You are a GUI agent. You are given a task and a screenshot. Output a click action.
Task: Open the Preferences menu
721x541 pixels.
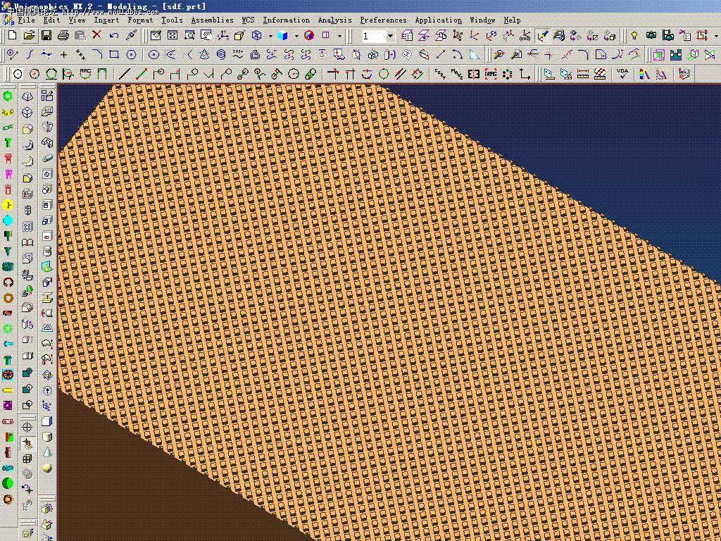[x=383, y=20]
